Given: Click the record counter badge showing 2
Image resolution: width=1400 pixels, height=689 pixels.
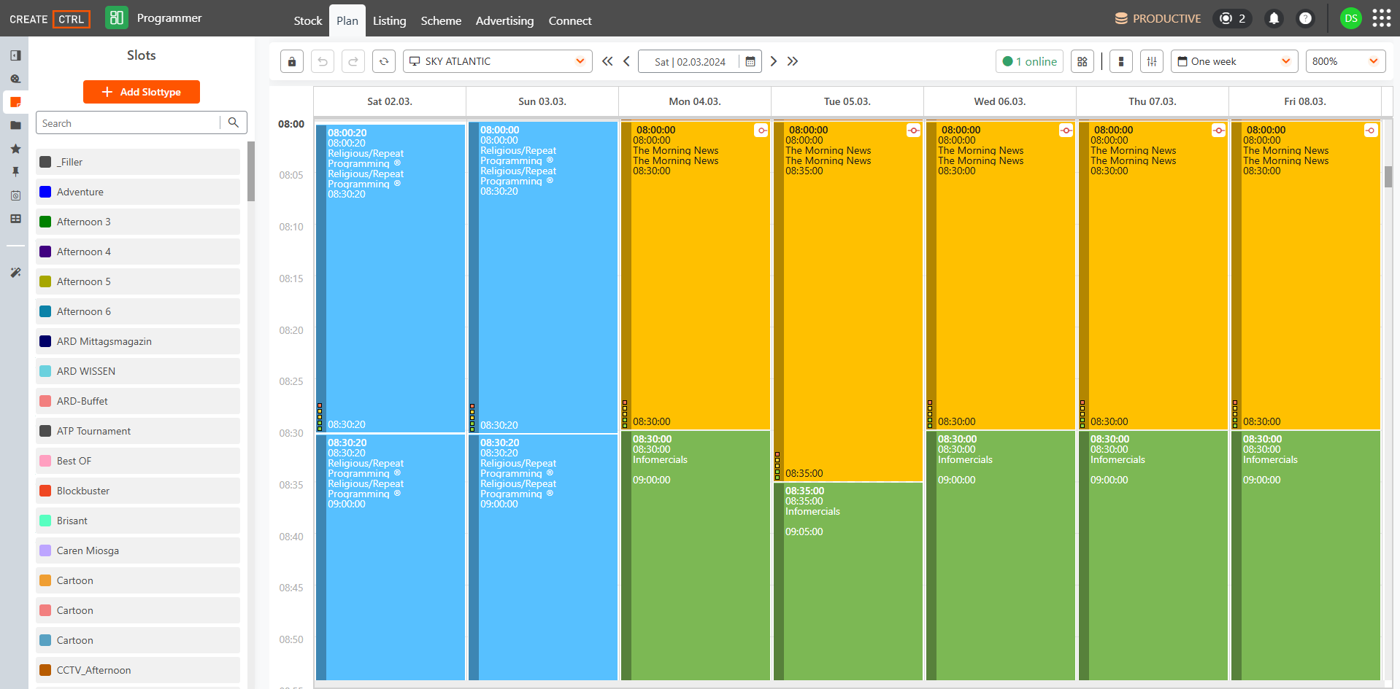Looking at the screenshot, I should [1232, 18].
